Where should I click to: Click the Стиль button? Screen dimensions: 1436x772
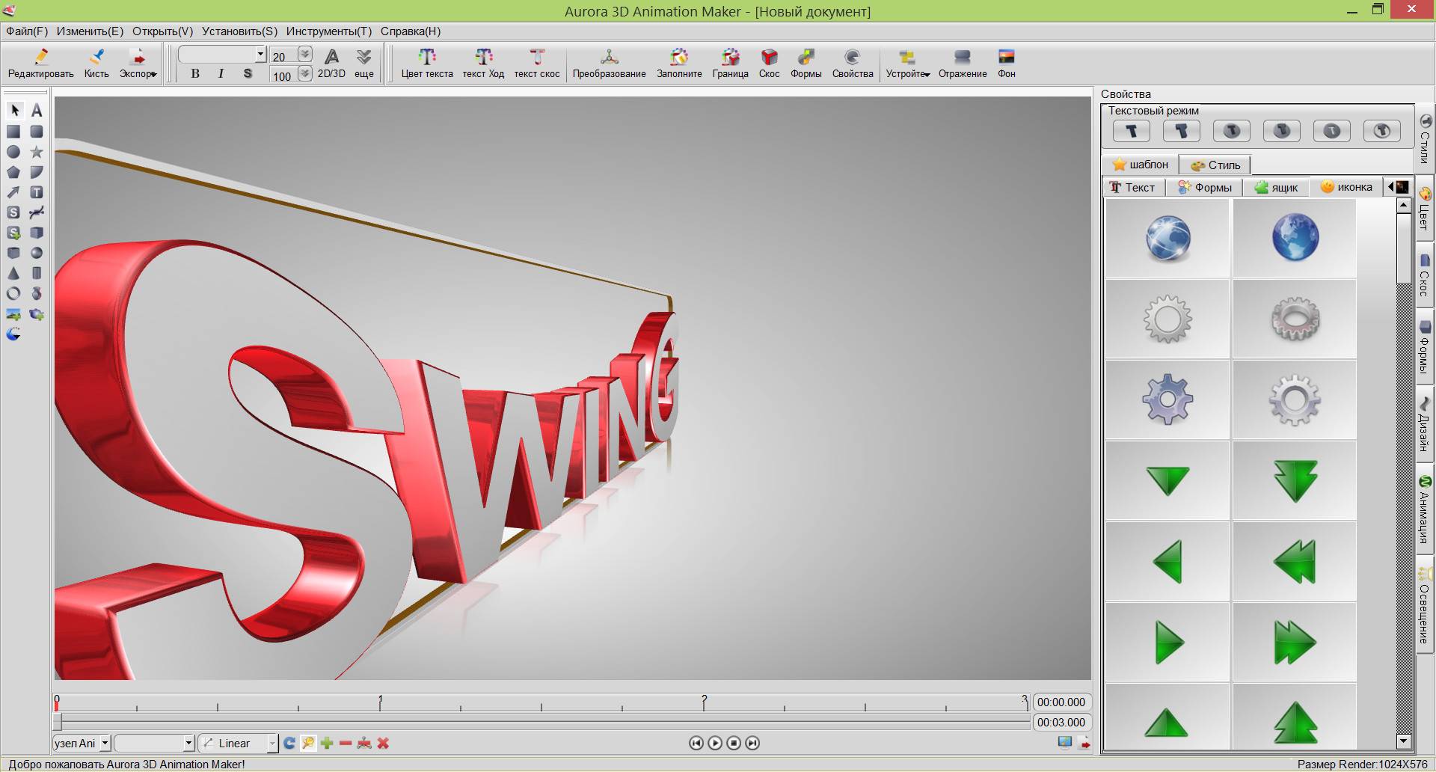coord(1215,165)
